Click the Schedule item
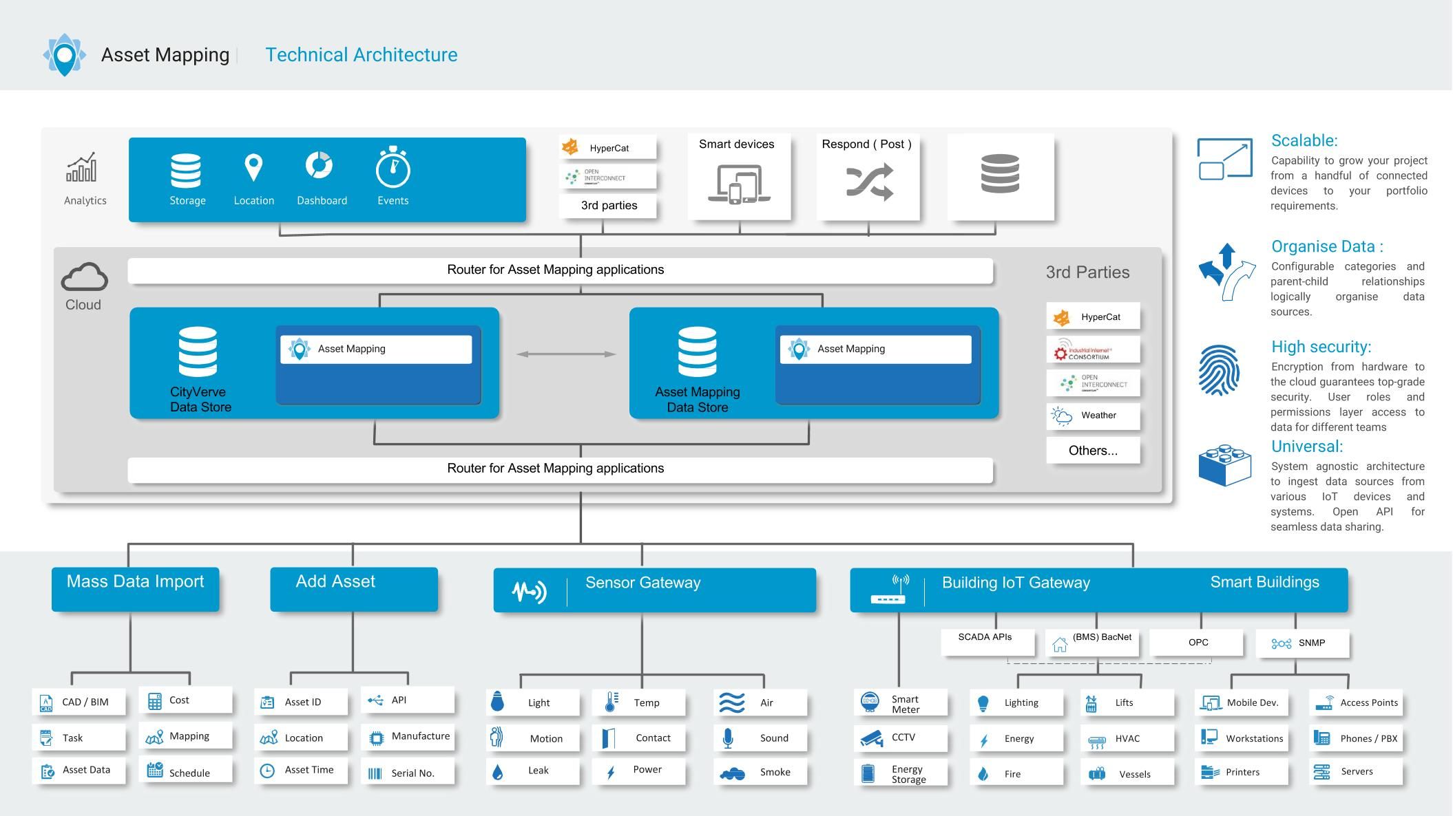Viewport: 1453px width, 816px height. tap(185, 771)
